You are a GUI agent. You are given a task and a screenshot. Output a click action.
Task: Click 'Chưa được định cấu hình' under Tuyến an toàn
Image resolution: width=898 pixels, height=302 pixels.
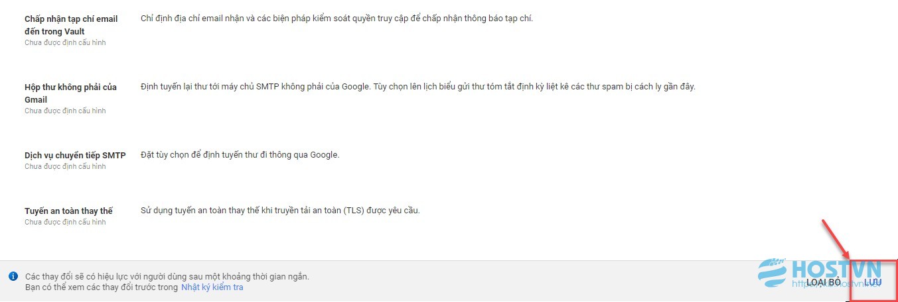pyautogui.click(x=65, y=222)
